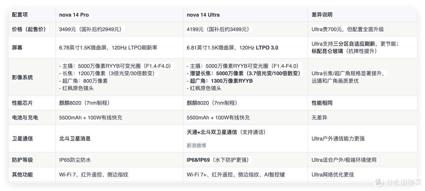Select '麒麟8020（7nm制程）' in nova 14 Pro column
The image size is (425, 191).
point(84,103)
